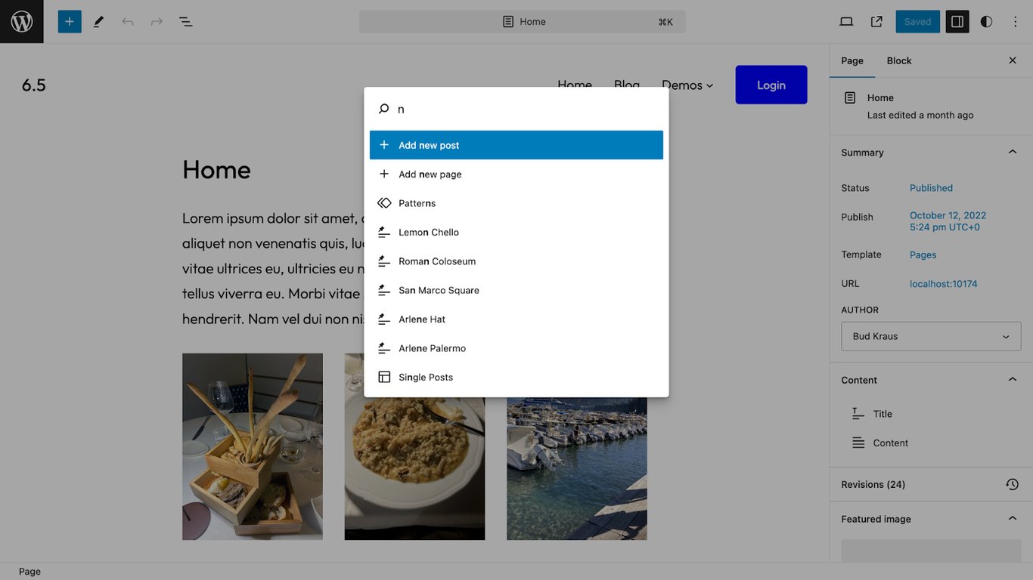Click the device preview icon
The height and width of the screenshot is (580, 1033).
pyautogui.click(x=846, y=21)
